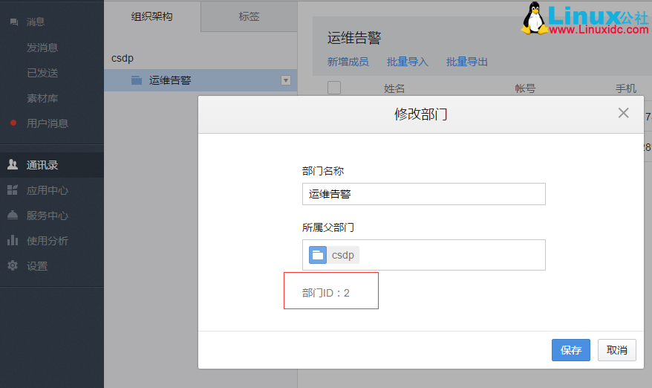Screen dimensions: 652x388
Task: Click the 使用分析 bar chart icon
Action: 13,240
